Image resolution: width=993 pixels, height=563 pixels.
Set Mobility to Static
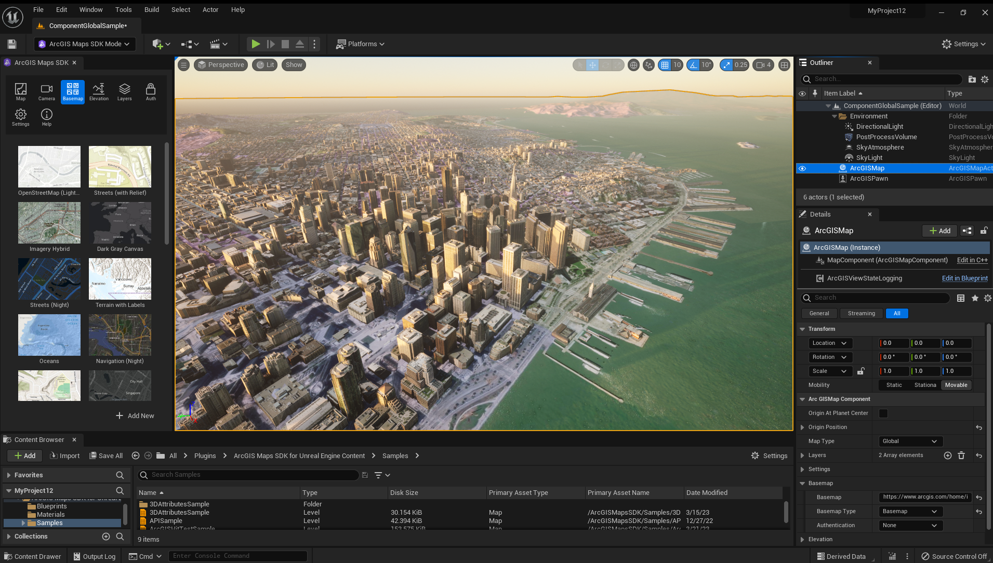point(894,385)
